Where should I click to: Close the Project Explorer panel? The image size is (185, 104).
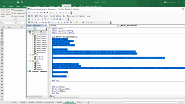(x=46, y=25)
